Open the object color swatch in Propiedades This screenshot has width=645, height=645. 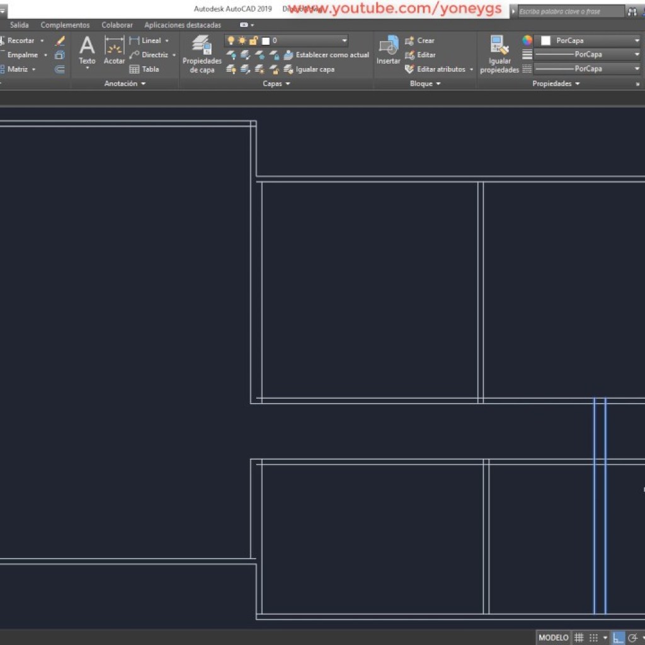545,40
